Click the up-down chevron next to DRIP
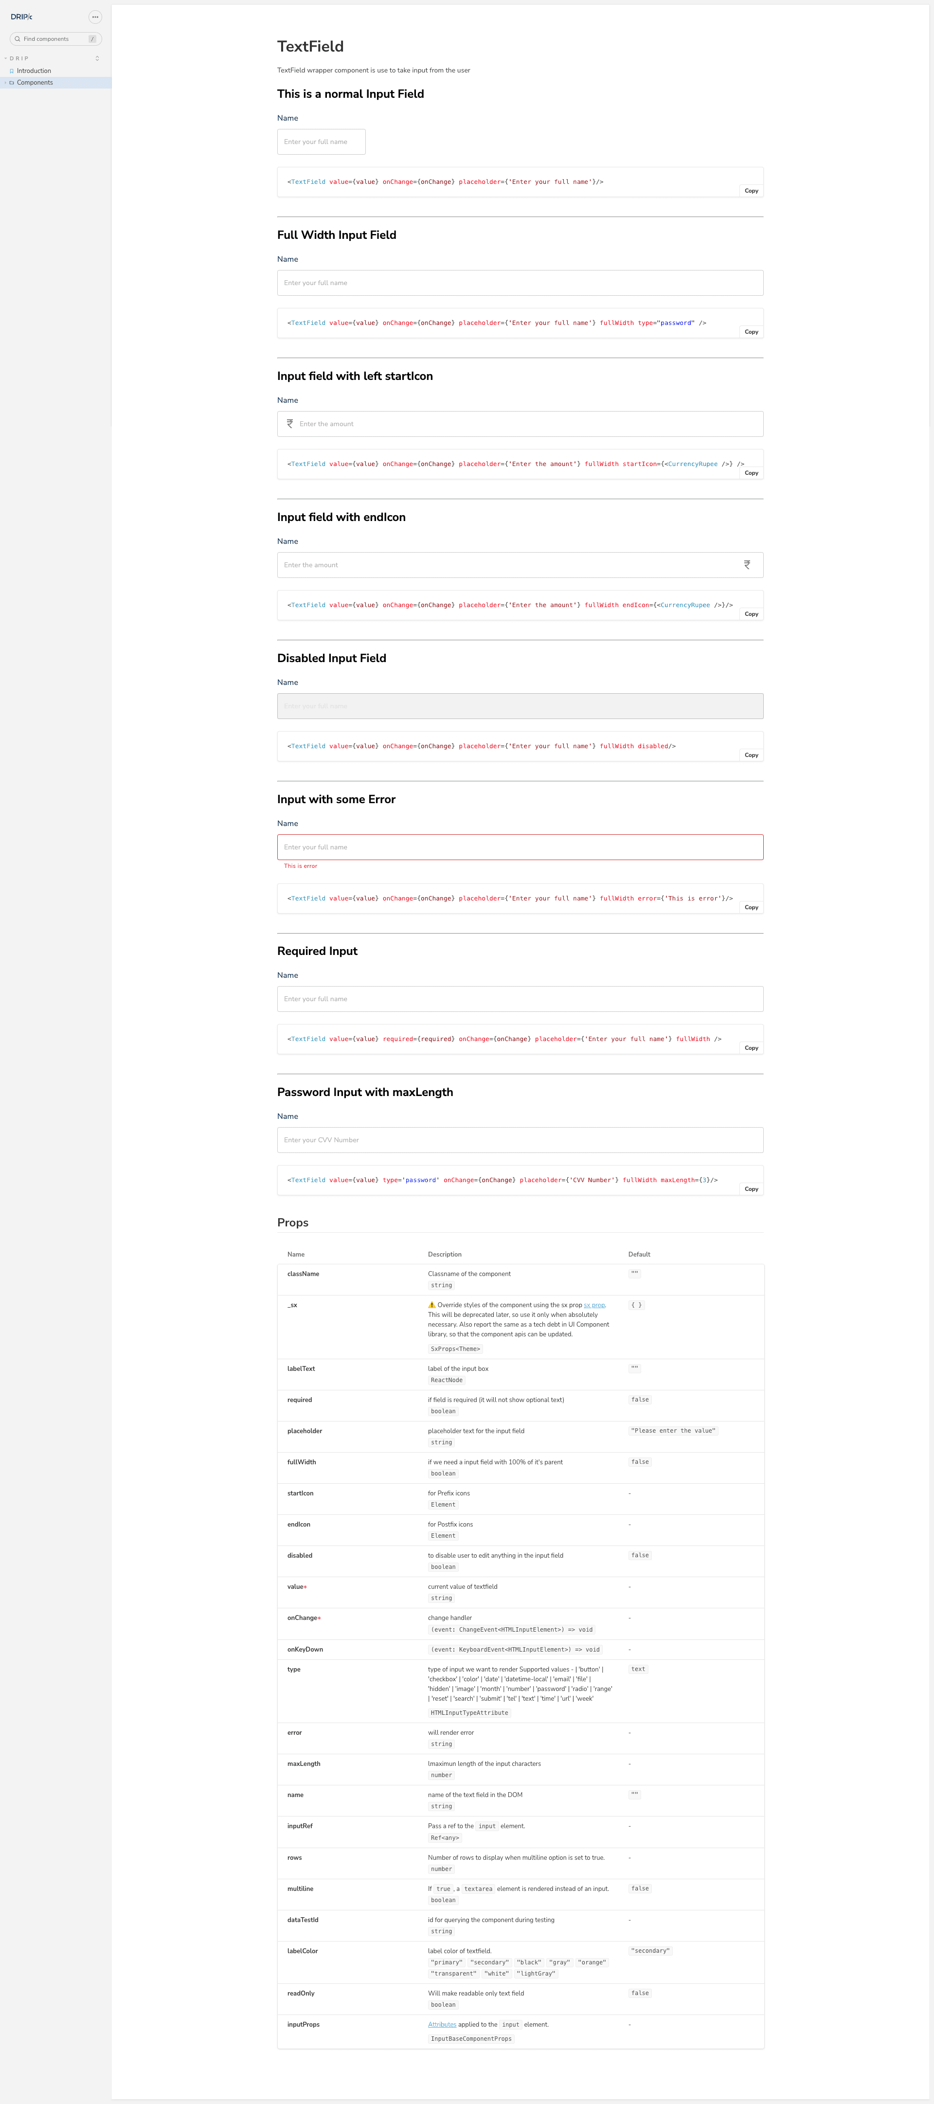This screenshot has width=934, height=2104. coord(96,58)
